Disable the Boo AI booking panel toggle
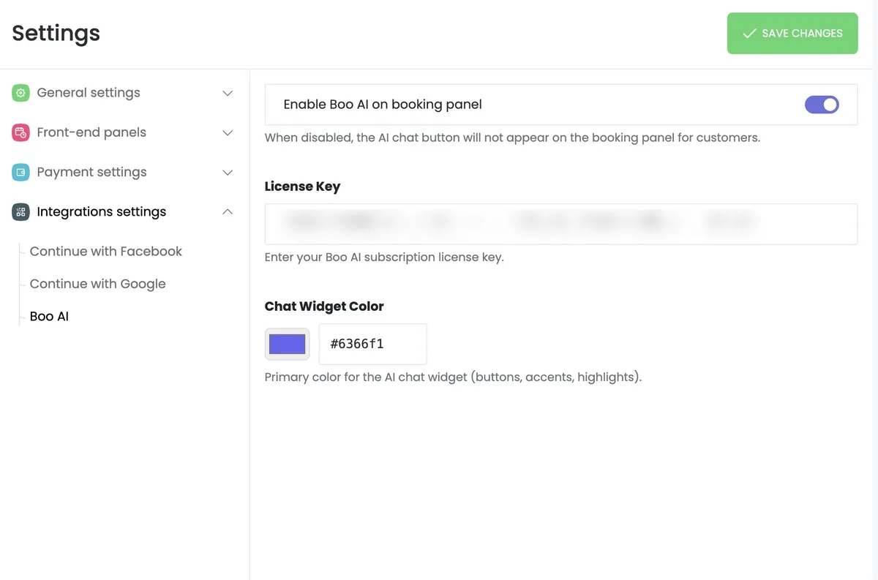This screenshot has width=878, height=580. (822, 105)
